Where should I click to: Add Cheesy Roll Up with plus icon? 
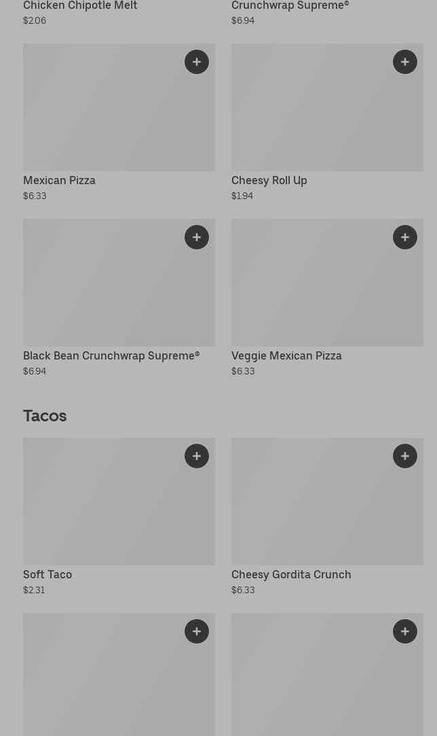click(x=405, y=62)
